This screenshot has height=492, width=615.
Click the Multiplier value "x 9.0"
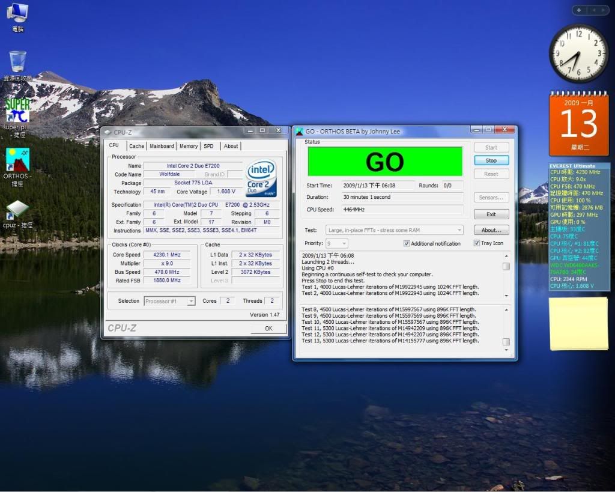coord(167,263)
